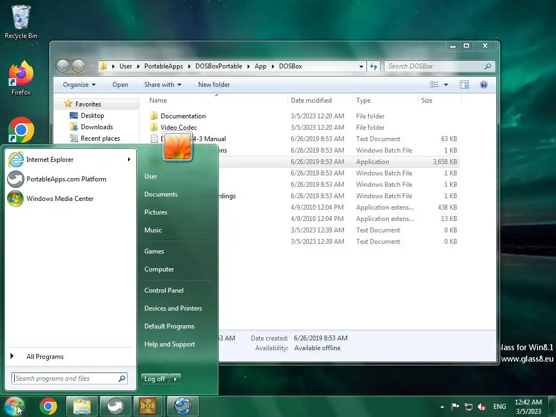Open the Action Center flag tray icon
Screen dimensions: 556x417
pyautogui.click(x=456, y=406)
